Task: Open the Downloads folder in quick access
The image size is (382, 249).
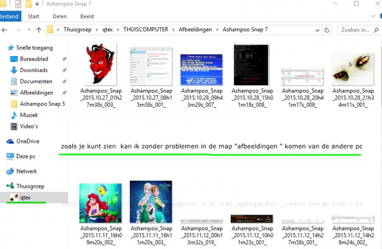Action: (x=34, y=70)
